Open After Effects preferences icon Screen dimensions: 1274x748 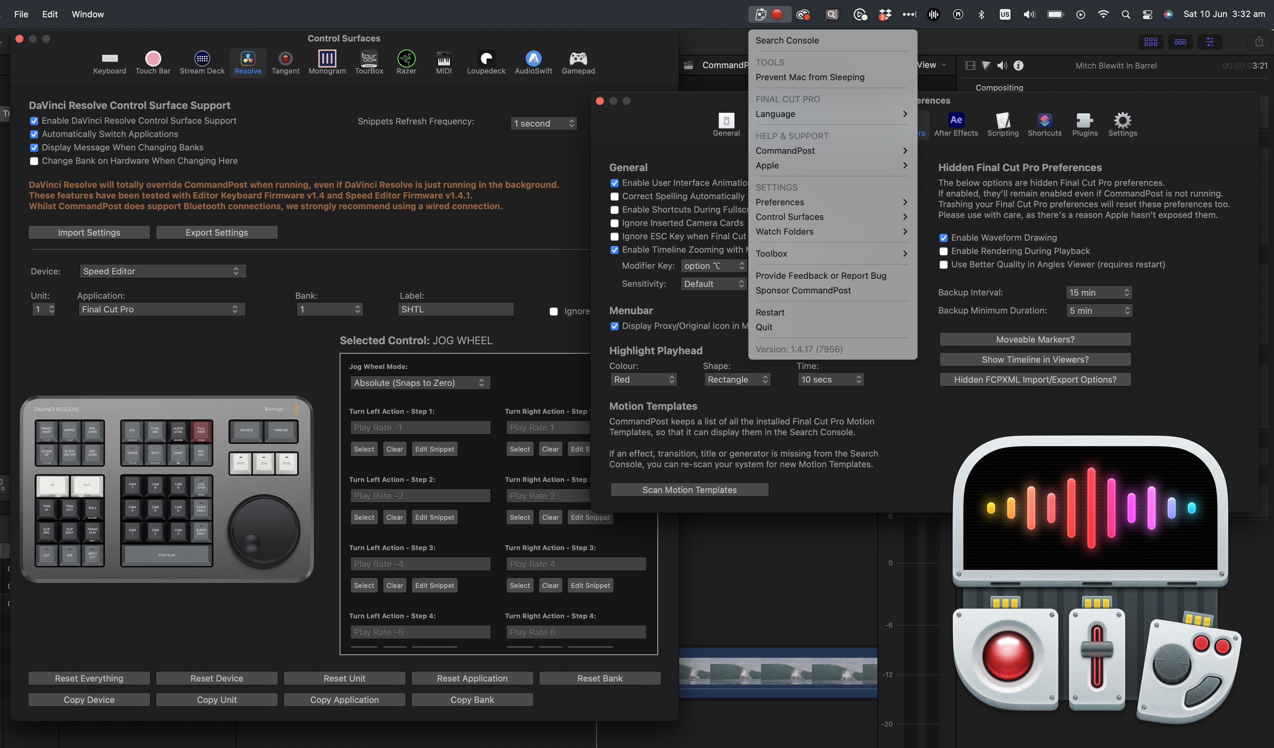(955, 124)
